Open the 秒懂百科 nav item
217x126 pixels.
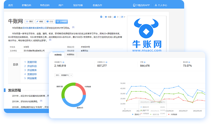(x=26, y=5)
